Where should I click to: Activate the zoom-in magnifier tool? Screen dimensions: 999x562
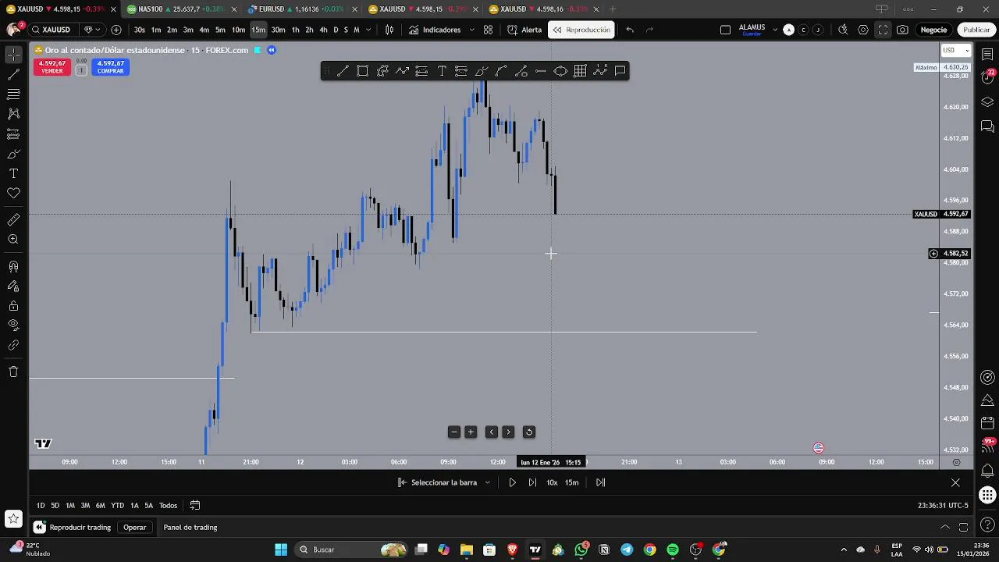click(13, 240)
